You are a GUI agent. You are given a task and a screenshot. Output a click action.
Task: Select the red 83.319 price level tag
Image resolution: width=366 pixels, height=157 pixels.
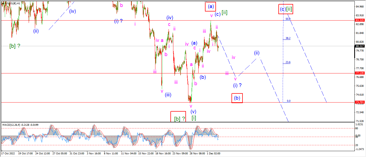tap(359, 20)
